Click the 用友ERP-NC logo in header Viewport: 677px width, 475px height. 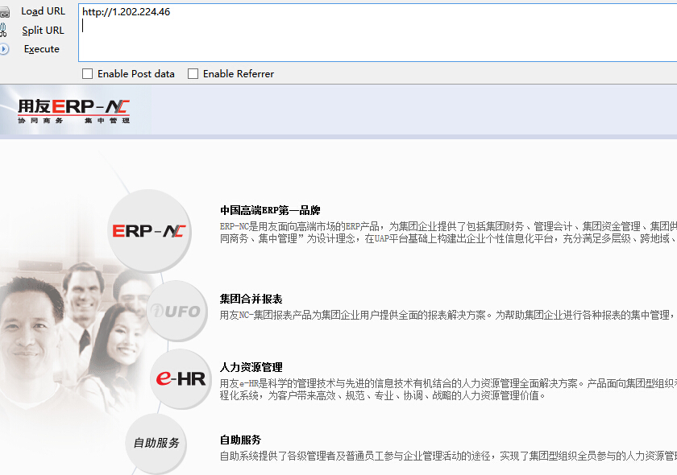coord(73,111)
